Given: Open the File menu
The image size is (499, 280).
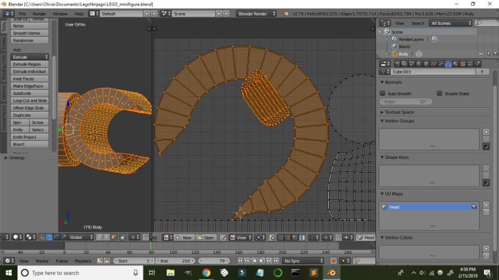Looking at the screenshot, I should (22, 13).
